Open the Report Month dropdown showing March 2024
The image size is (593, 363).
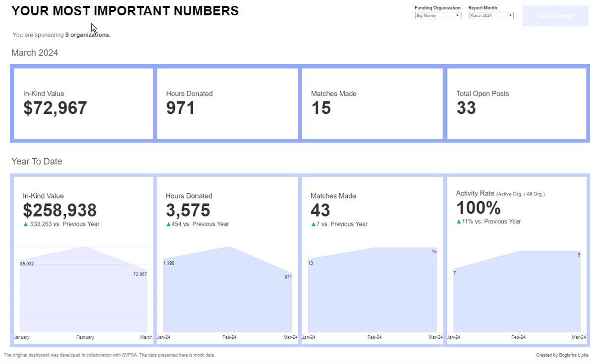coord(491,15)
